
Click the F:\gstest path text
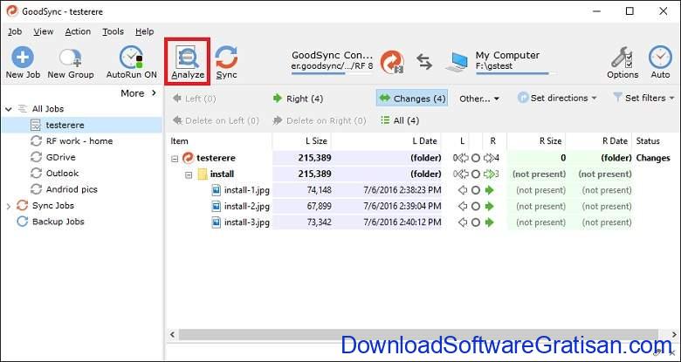pos(494,66)
